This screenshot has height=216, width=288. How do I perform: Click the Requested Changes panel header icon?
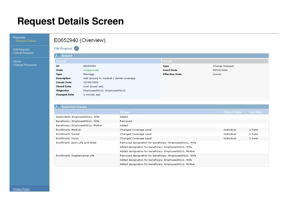[x=57, y=107]
